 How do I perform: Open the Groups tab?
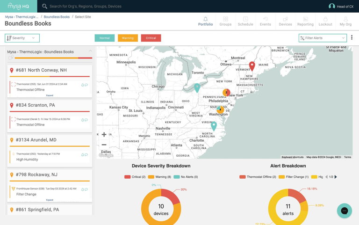point(225,22)
